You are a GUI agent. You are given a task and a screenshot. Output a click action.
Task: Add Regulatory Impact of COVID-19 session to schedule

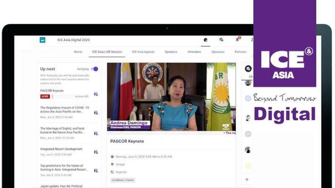point(96,113)
